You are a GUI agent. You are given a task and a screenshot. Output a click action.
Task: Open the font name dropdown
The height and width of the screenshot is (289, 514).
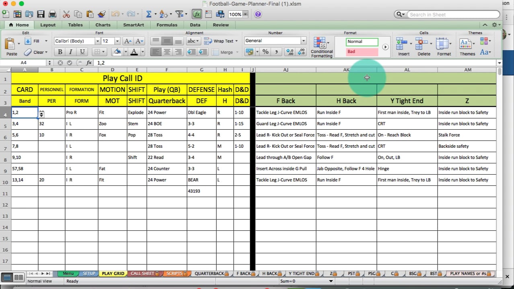coord(97,41)
